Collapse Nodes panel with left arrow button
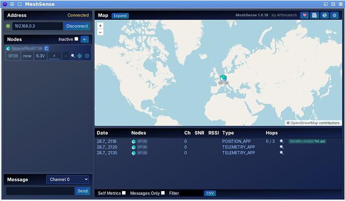Screen dimensions: 345x201 coord(84,39)
